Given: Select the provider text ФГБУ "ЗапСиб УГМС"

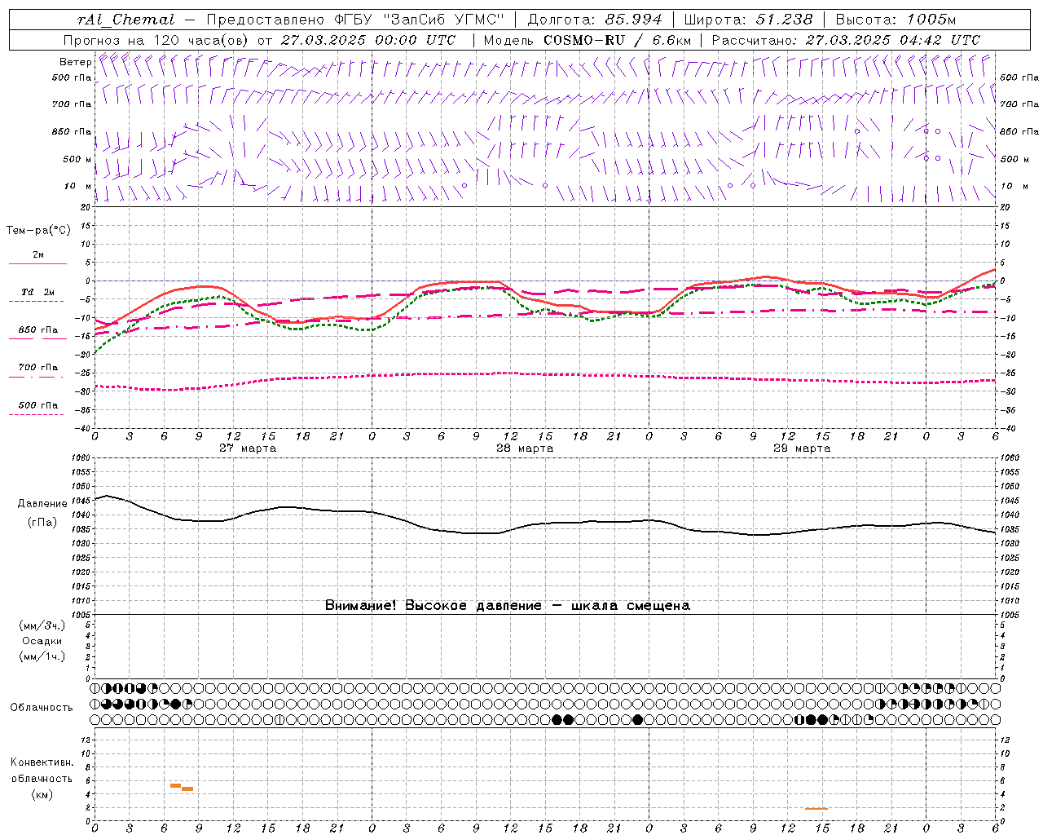Looking at the screenshot, I should click(420, 20).
